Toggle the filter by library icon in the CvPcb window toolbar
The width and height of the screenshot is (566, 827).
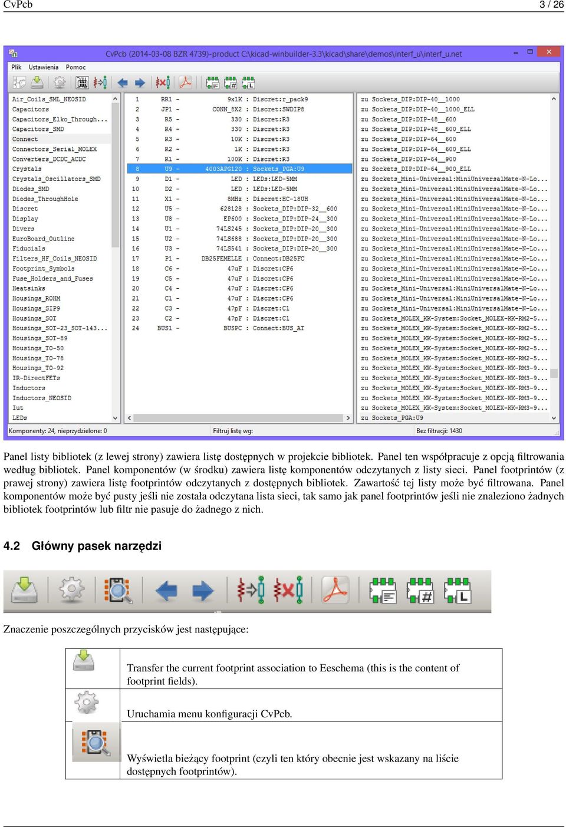click(x=248, y=83)
